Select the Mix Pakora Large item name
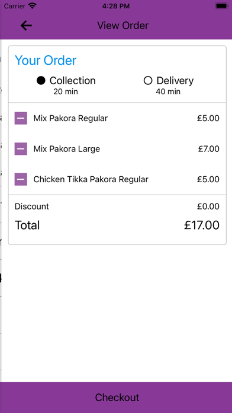This screenshot has width=232, height=413. (67, 149)
